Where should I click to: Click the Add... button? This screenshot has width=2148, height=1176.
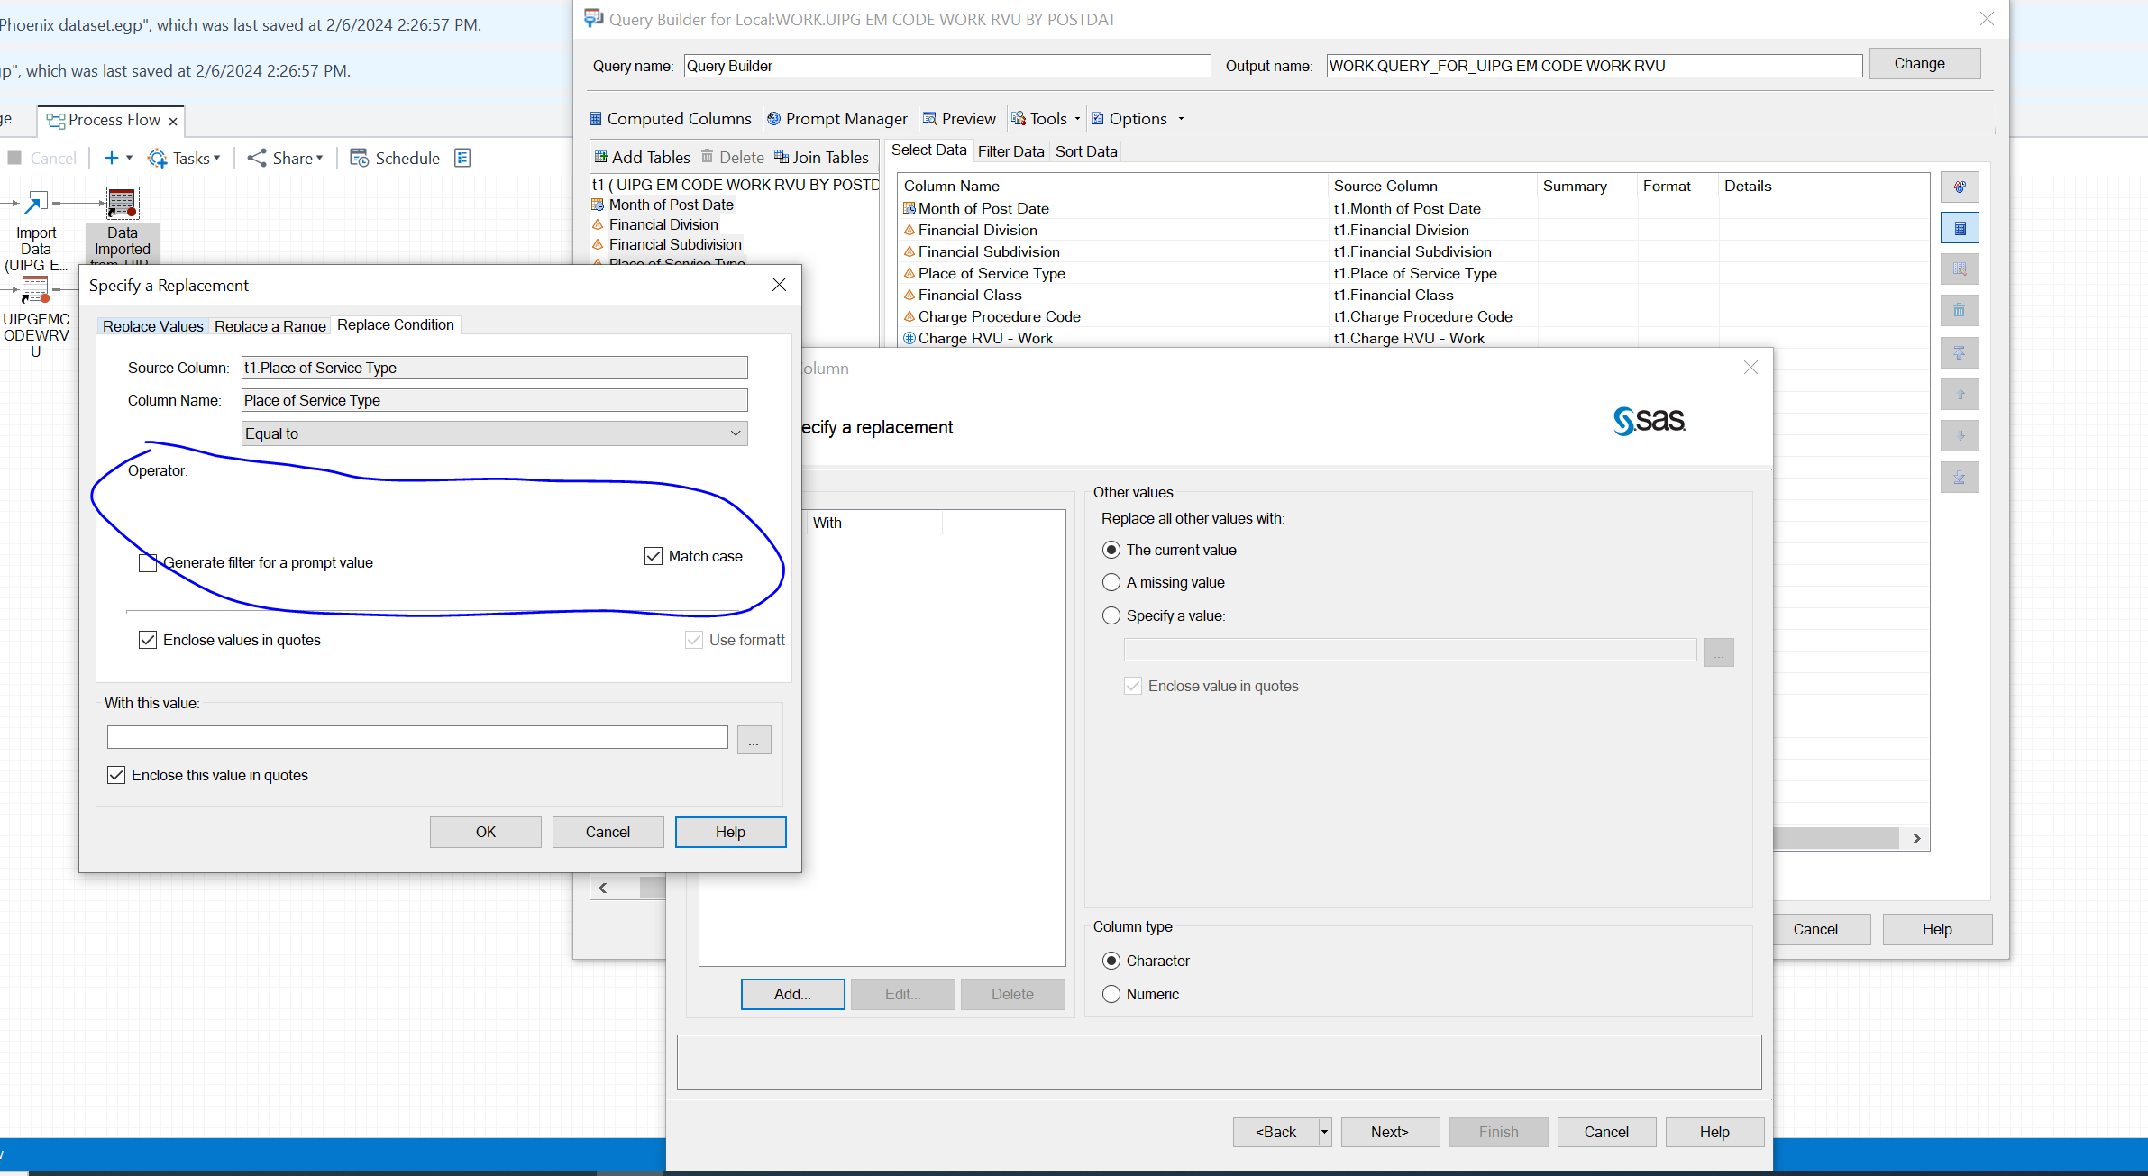coord(792,994)
